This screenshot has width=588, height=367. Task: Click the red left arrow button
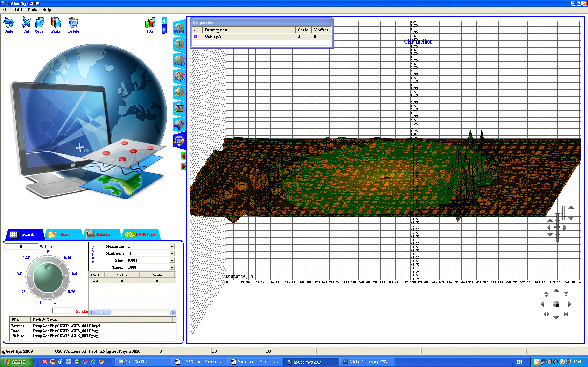183,156
